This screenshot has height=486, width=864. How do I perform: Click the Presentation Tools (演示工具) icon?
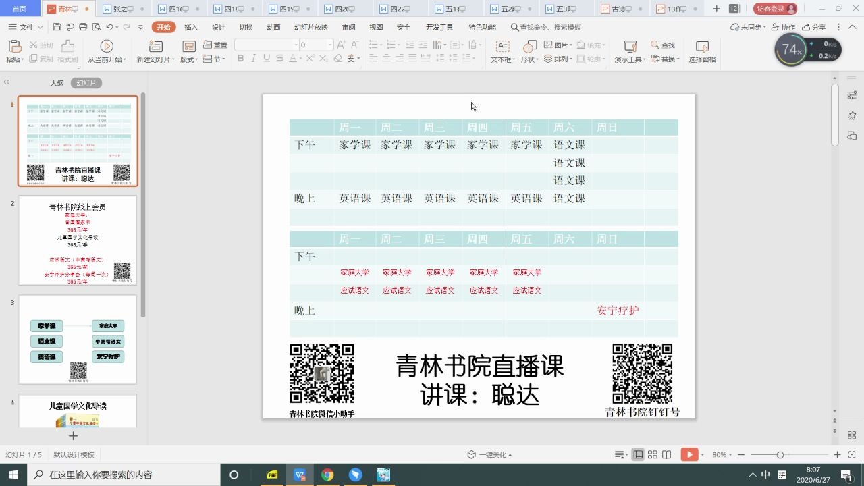630,46
